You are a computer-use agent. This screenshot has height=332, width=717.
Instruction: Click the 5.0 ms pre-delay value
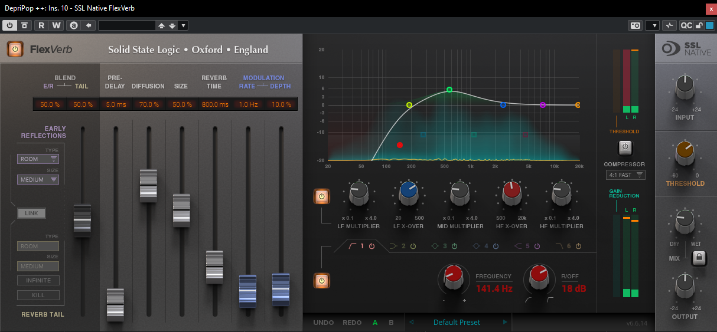115,104
